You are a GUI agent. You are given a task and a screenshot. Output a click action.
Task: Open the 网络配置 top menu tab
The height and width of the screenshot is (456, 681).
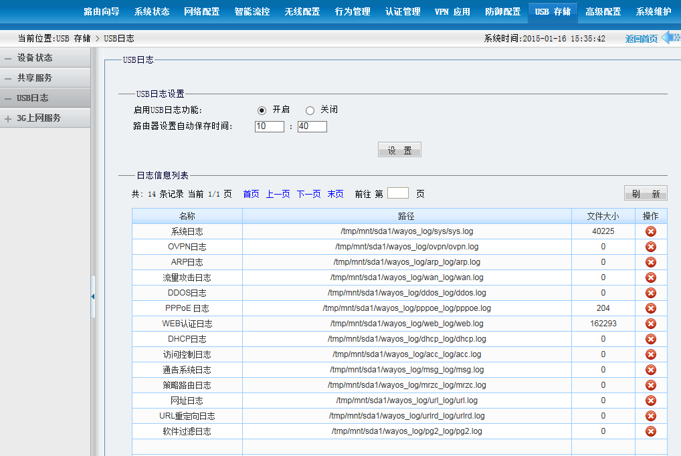pos(201,11)
